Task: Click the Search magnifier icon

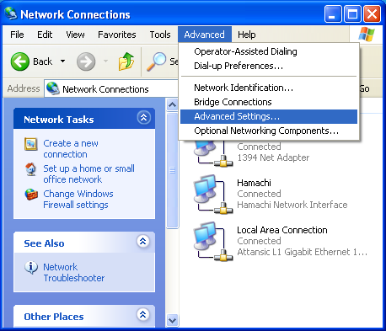Action: coord(157,61)
